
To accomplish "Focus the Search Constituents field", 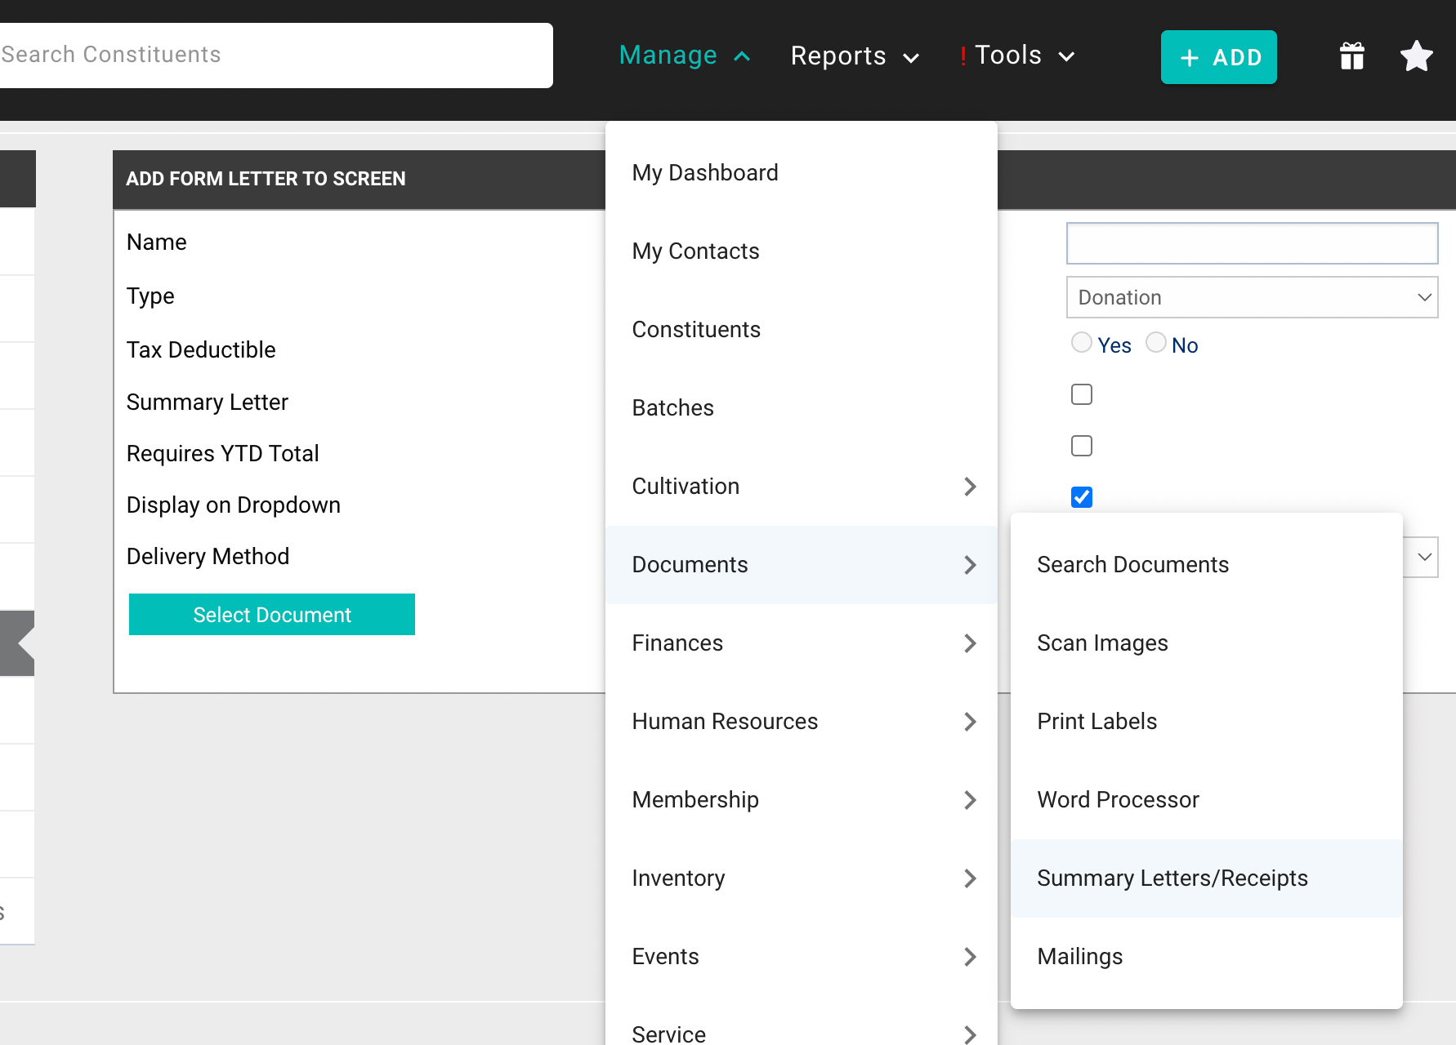I will click(275, 55).
